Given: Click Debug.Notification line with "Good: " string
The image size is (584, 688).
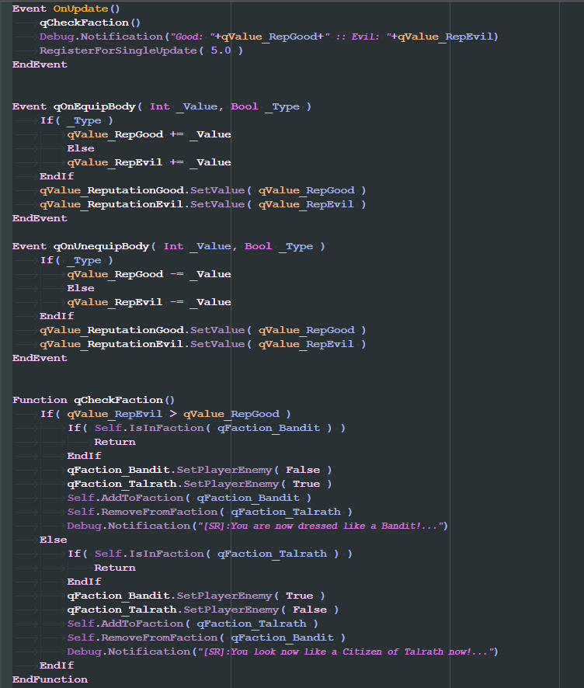Looking at the screenshot, I should 269,36.
